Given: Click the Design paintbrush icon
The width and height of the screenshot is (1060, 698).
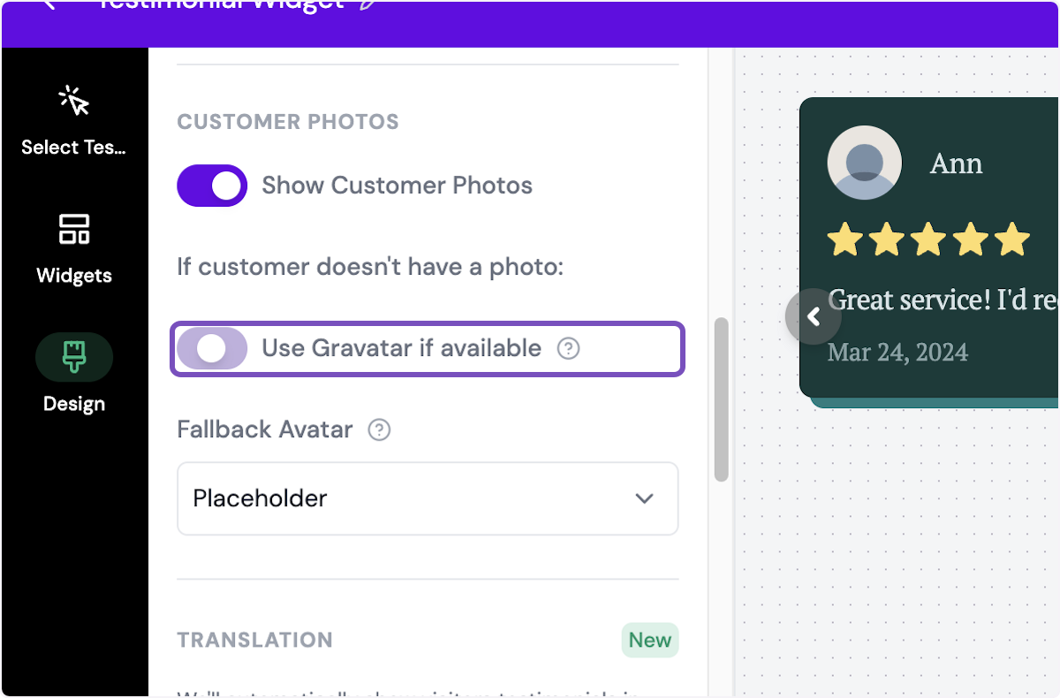Looking at the screenshot, I should (74, 357).
